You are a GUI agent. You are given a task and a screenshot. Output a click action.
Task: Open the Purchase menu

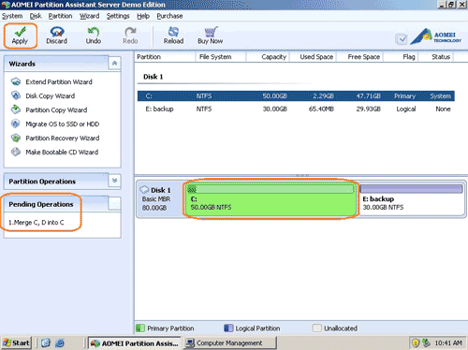click(x=169, y=16)
